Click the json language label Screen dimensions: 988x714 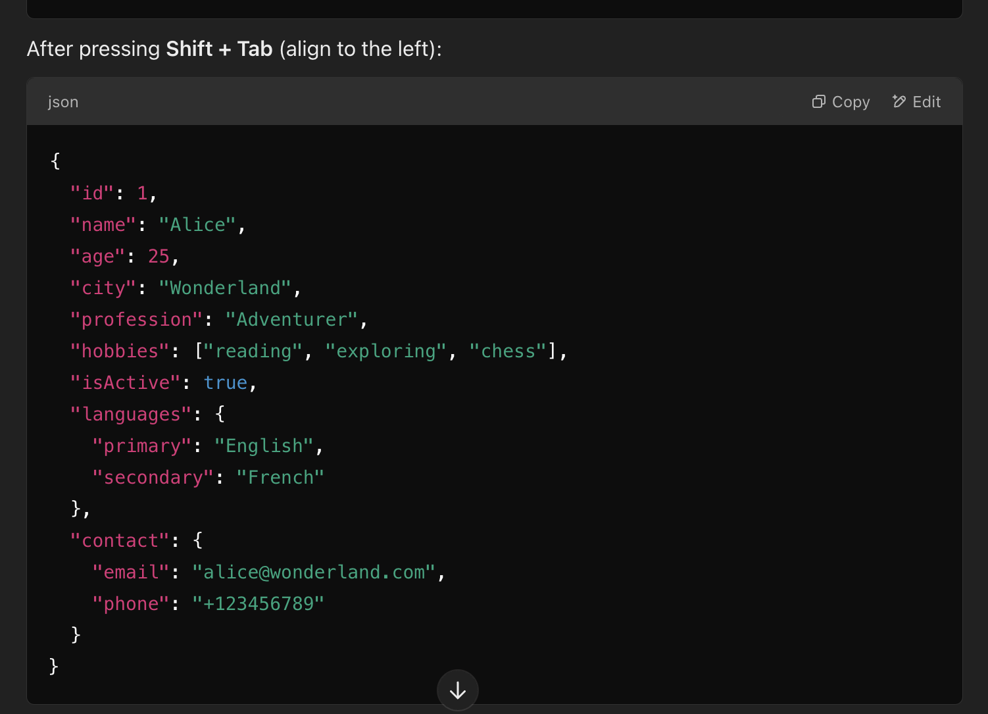pos(62,101)
